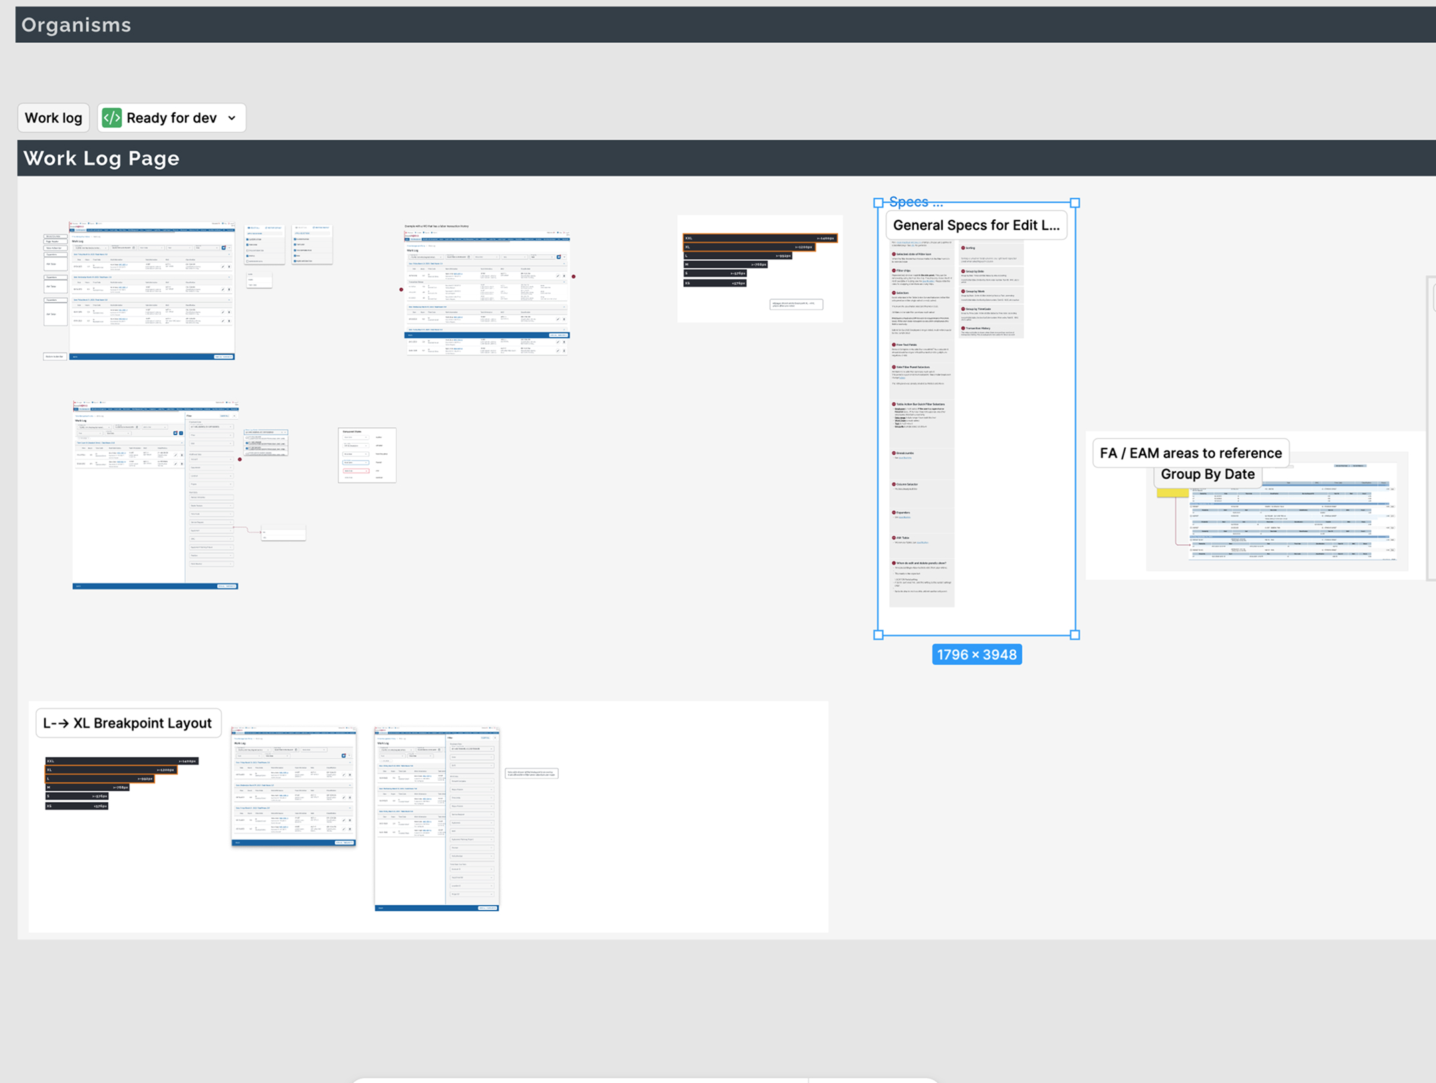This screenshot has height=1083, width=1436.
Task: Select the L to XL Breakpoint Layout label
Action: (x=127, y=723)
